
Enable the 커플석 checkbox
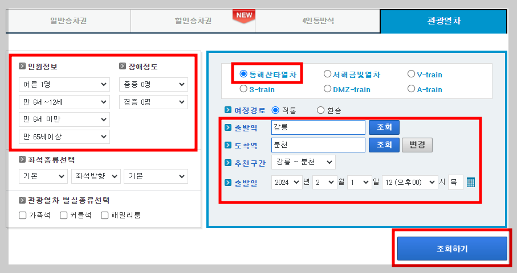pyautogui.click(x=64, y=216)
